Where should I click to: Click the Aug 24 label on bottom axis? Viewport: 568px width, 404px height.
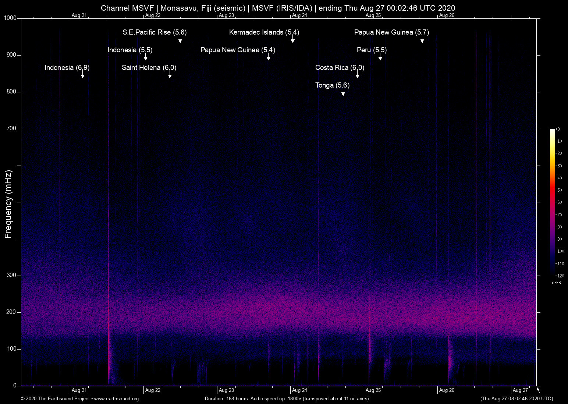(300, 390)
